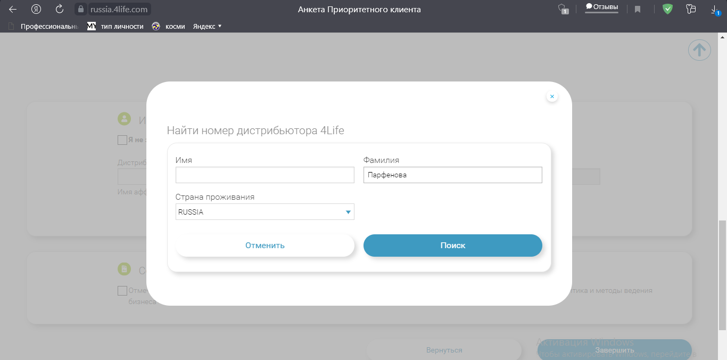Open the password manager key icon
The height and width of the screenshot is (360, 727).
tap(691, 9)
